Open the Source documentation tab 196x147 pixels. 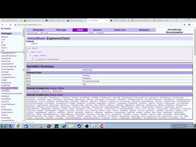(x=97, y=30)
